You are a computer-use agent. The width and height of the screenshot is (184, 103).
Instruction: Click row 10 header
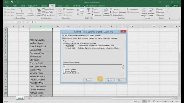(5, 60)
